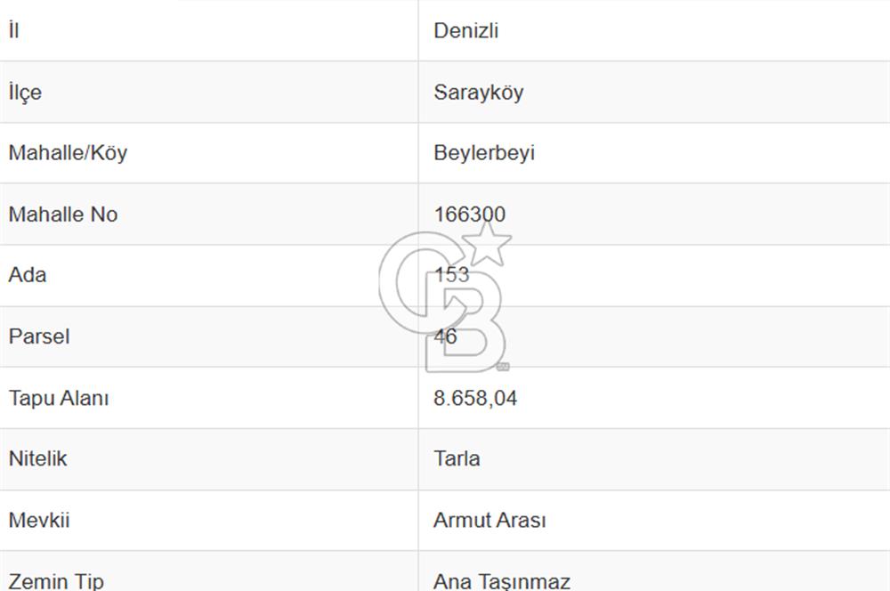Click the Mahalle/Köy label
Viewport: 890px width, 591px height.
[x=69, y=153]
